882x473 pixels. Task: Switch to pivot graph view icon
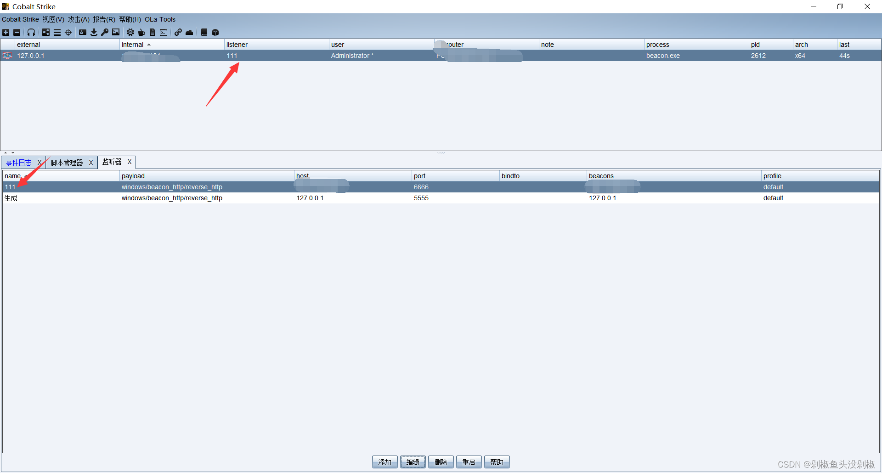pyautogui.click(x=46, y=32)
